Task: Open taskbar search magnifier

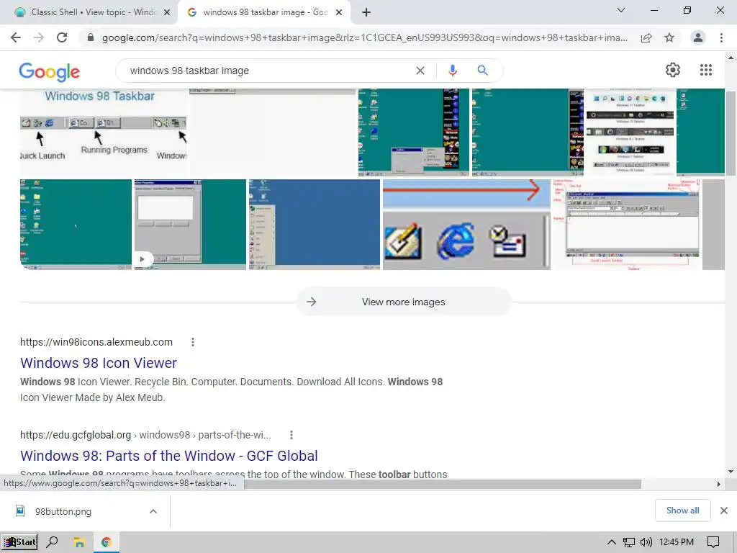Action: [52, 542]
